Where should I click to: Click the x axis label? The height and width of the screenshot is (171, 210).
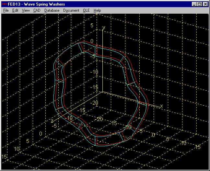(x=161, y=106)
